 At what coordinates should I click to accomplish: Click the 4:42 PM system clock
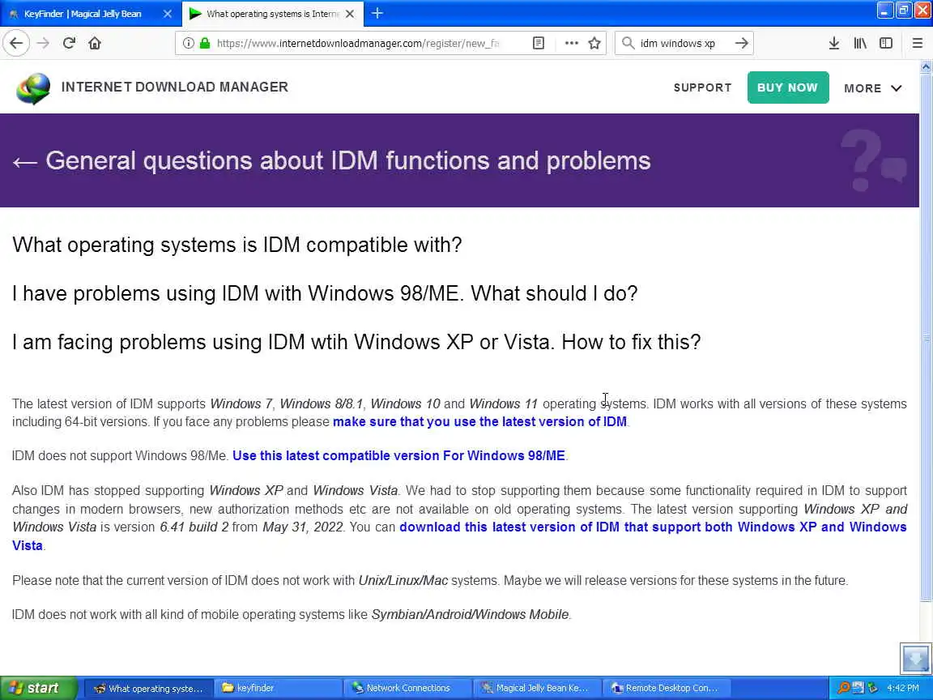(x=903, y=688)
